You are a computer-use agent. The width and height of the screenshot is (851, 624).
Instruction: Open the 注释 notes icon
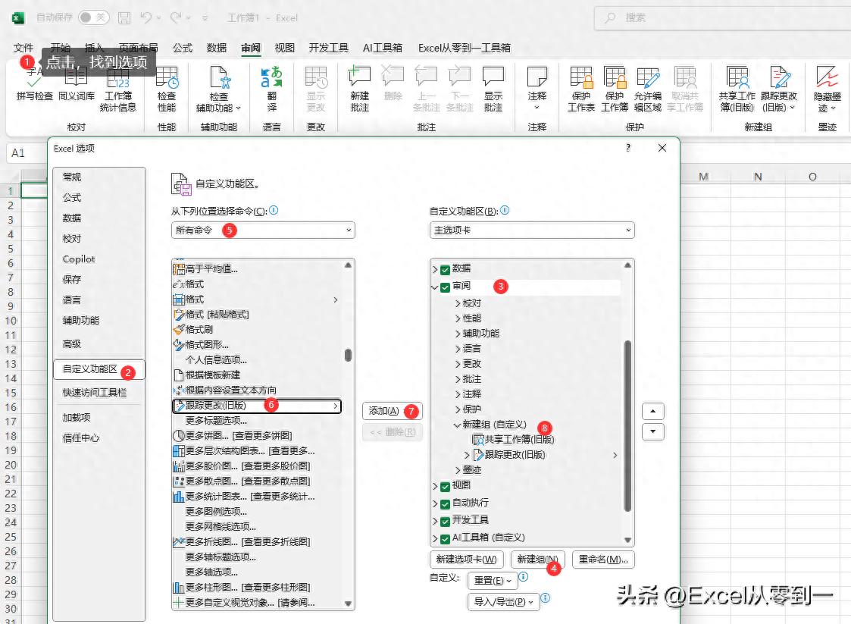tap(537, 76)
